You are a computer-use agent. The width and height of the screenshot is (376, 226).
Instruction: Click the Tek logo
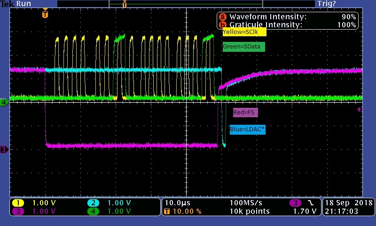(x=8, y=4)
